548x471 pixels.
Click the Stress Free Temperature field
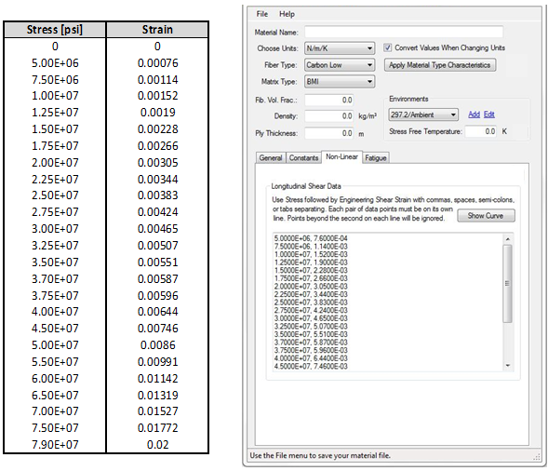pyautogui.click(x=481, y=131)
